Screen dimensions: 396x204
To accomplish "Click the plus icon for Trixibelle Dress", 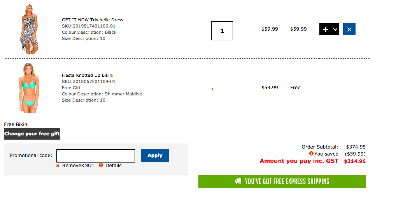I will click(326, 29).
